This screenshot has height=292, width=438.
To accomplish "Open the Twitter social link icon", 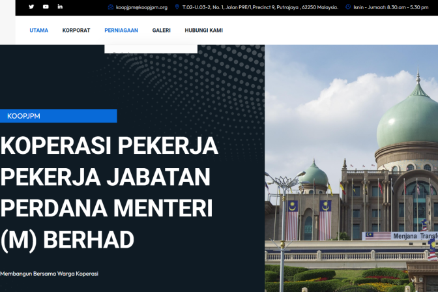I will (x=31, y=7).
